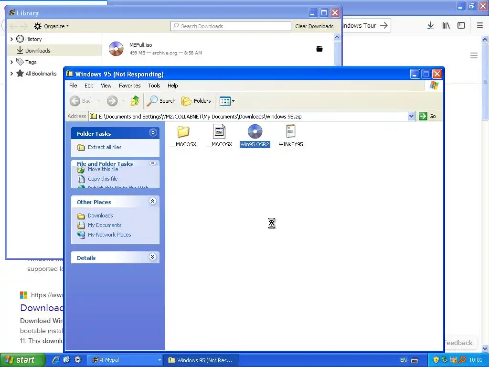The height and width of the screenshot is (367, 489).
Task: Expand the History tree item in Library
Action: click(x=11, y=39)
